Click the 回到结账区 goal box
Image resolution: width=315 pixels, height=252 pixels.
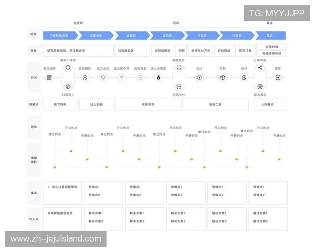tap(163, 50)
